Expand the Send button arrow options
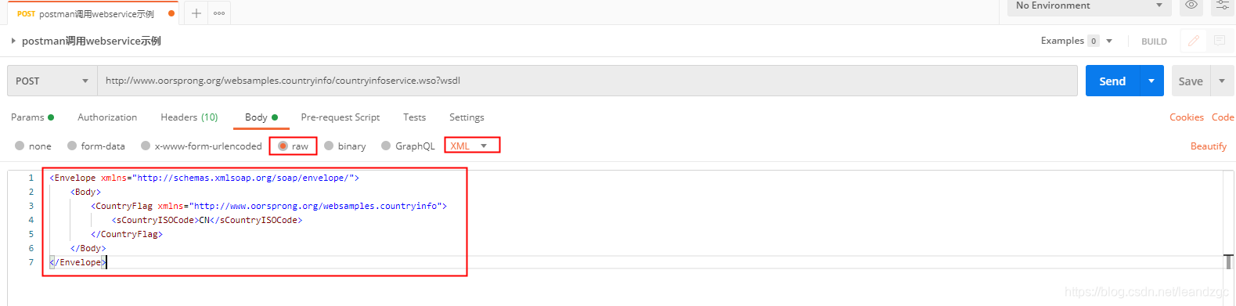 [x=1151, y=81]
